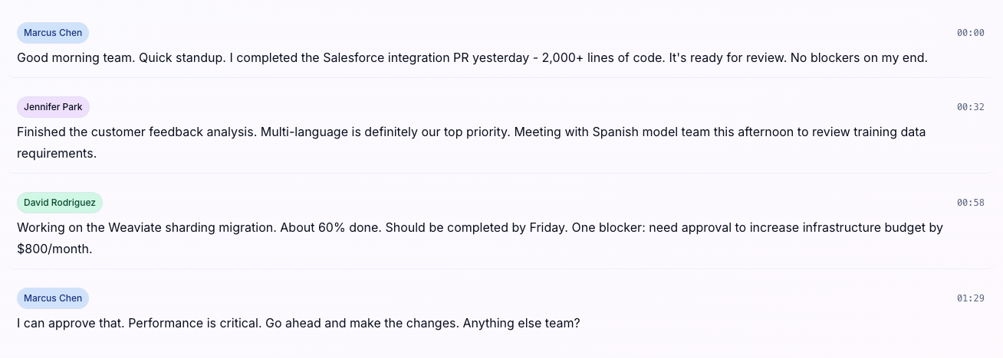Screen dimensions: 1003x358
Task: Jump to the 00:00 timestamp
Action: click(x=970, y=33)
